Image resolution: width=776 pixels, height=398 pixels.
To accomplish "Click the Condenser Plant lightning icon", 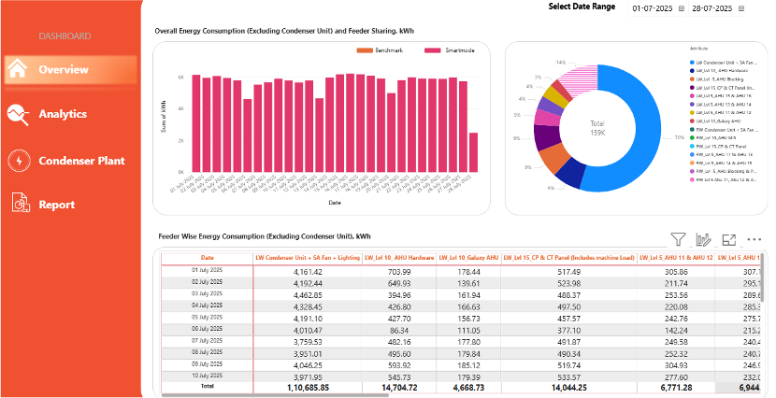I will point(19,161).
